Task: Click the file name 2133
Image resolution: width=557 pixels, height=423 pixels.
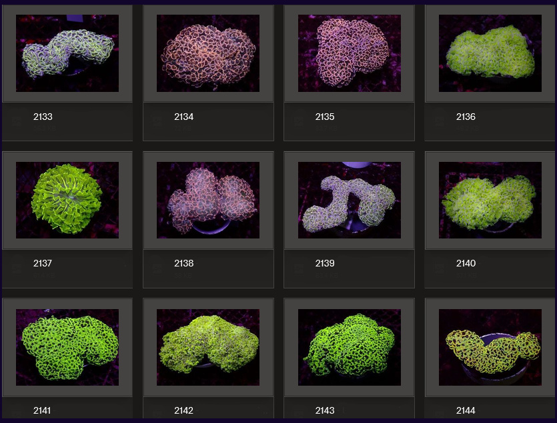Action: point(43,117)
